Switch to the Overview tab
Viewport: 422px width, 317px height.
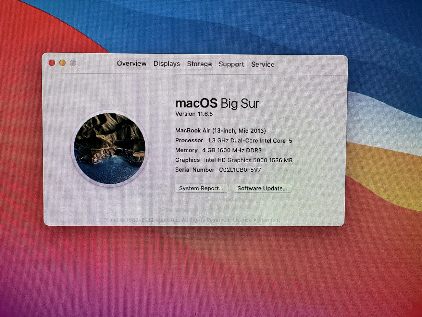(131, 63)
